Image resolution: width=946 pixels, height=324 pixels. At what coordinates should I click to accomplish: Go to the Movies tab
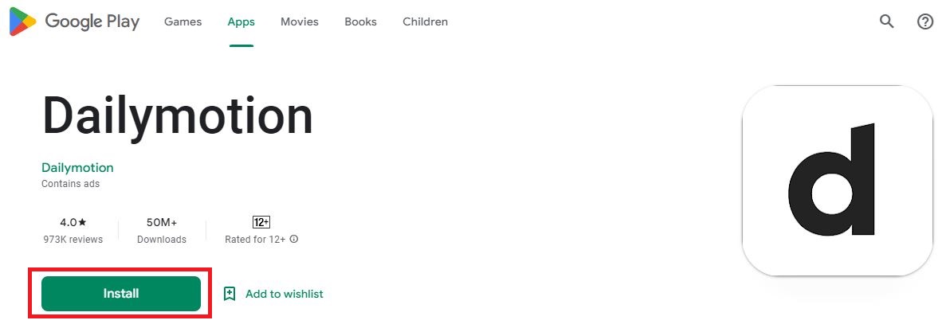(299, 21)
